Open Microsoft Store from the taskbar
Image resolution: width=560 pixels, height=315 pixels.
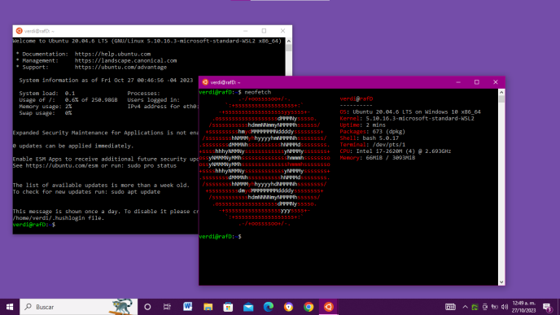tap(228, 307)
